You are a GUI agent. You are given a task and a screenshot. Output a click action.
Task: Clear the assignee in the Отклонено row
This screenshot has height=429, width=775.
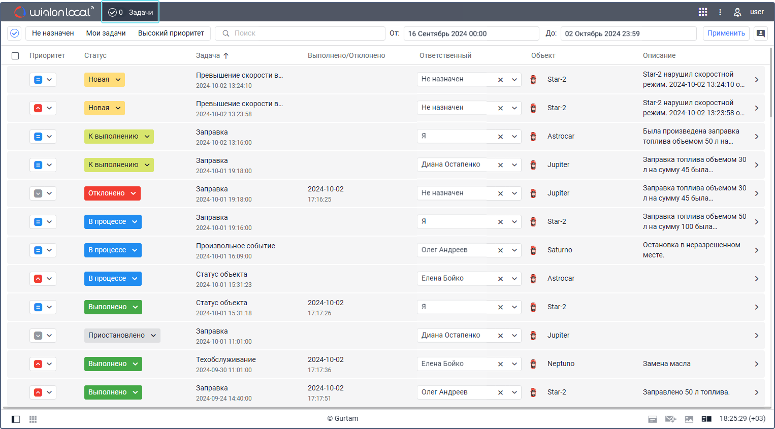pos(500,193)
